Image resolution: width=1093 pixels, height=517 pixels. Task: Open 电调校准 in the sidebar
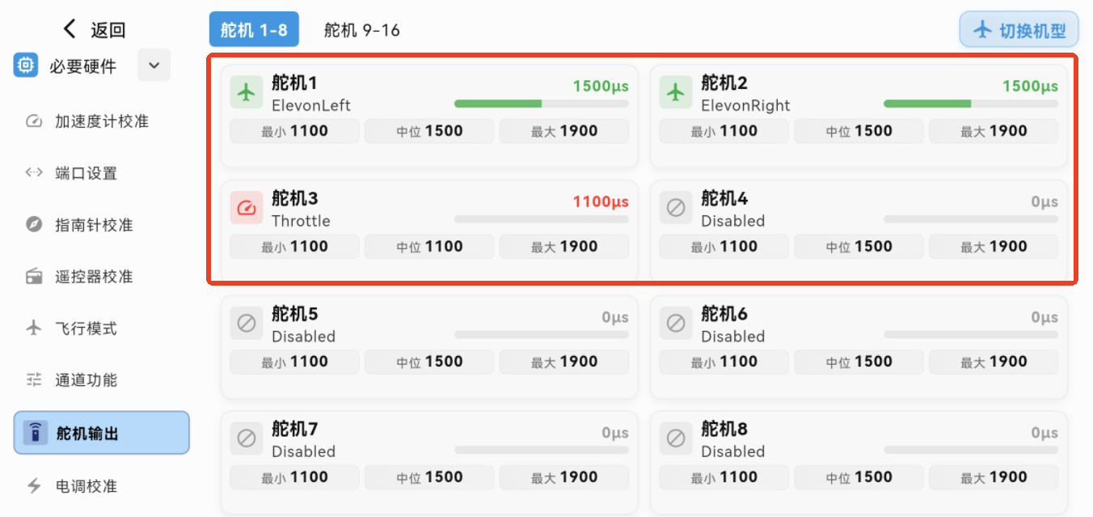click(x=86, y=486)
